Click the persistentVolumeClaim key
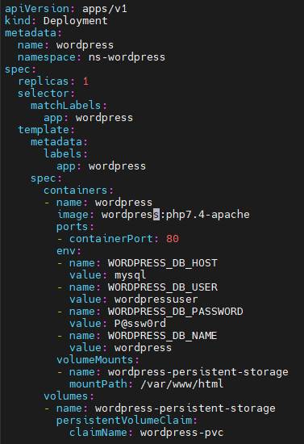Viewport: 304px width, 444px height. click(124, 421)
